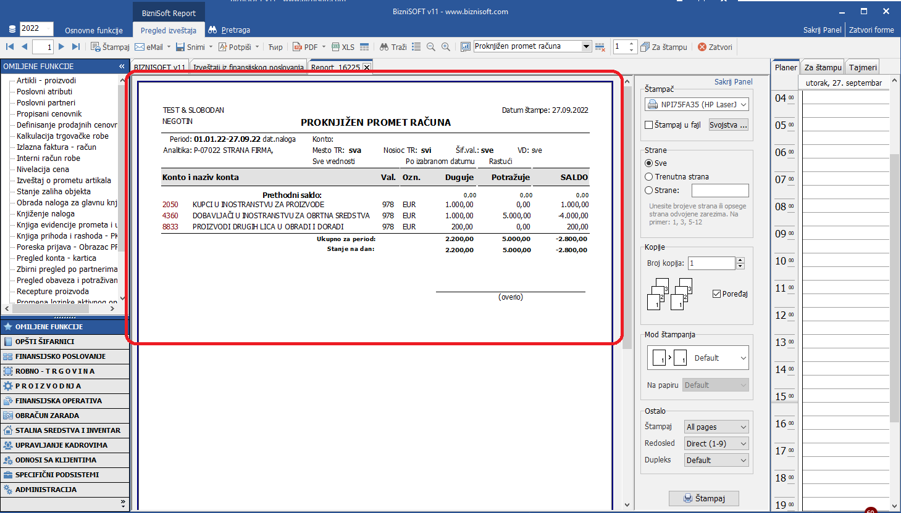901x513 pixels.
Task: Enable the Štampaj u fajl checkbox
Action: 649,125
